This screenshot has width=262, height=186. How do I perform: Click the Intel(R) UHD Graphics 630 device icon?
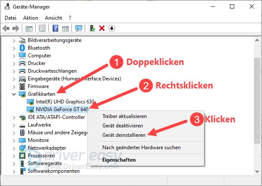(30, 102)
